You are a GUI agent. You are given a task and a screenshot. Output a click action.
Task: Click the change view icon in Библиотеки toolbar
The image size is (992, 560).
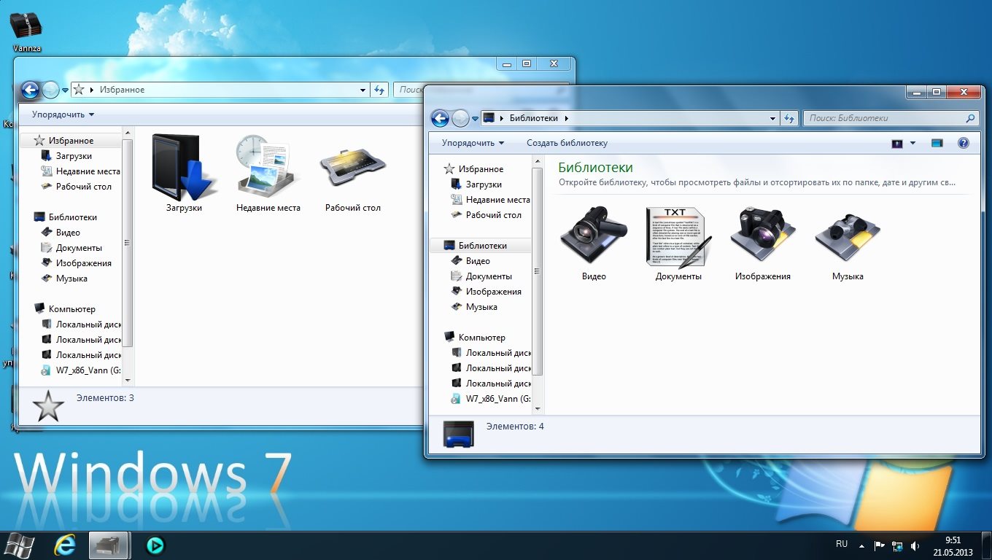897,144
